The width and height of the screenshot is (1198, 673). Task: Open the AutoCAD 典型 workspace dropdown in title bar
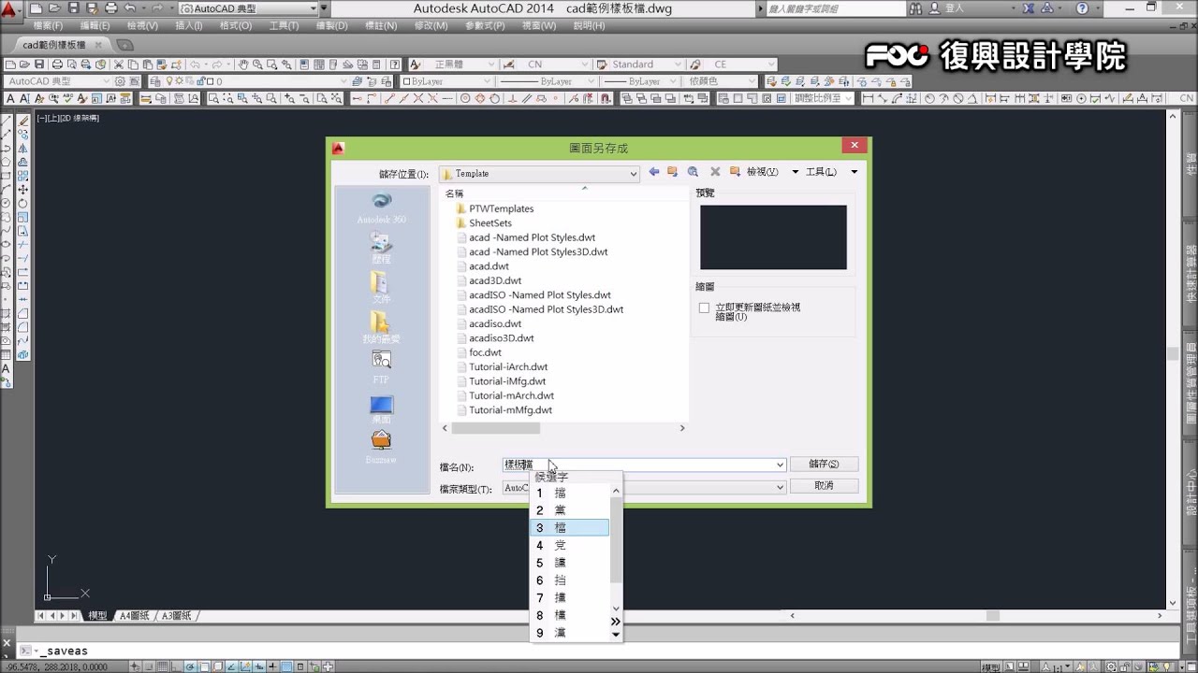pyautogui.click(x=313, y=8)
